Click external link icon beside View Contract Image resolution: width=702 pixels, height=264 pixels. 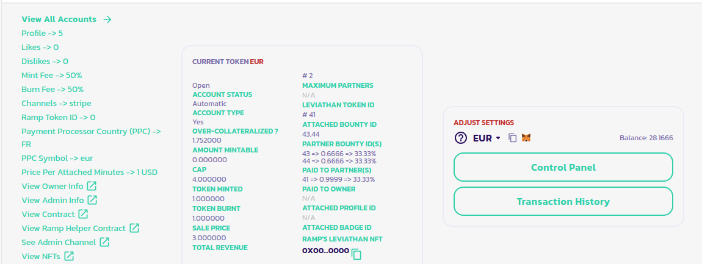pos(83,214)
